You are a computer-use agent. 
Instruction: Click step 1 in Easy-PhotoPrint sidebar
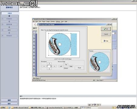point(9,19)
